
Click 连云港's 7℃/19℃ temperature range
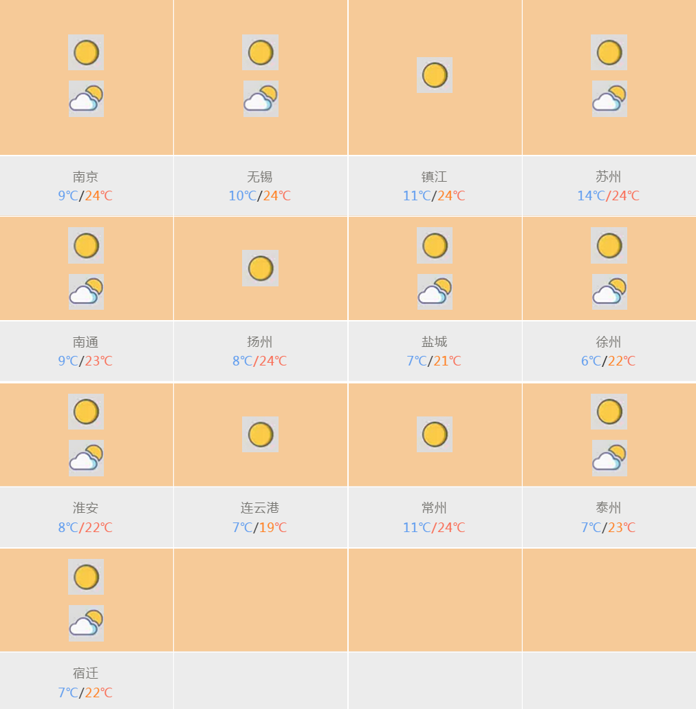(x=260, y=527)
